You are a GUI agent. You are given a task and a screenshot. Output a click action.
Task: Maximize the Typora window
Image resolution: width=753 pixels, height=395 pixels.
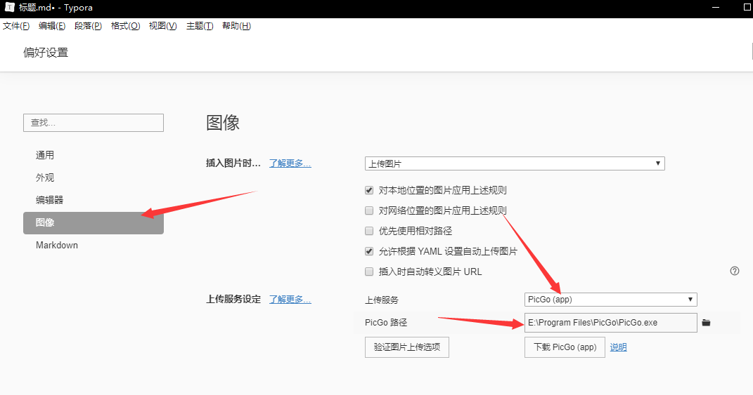click(x=746, y=8)
